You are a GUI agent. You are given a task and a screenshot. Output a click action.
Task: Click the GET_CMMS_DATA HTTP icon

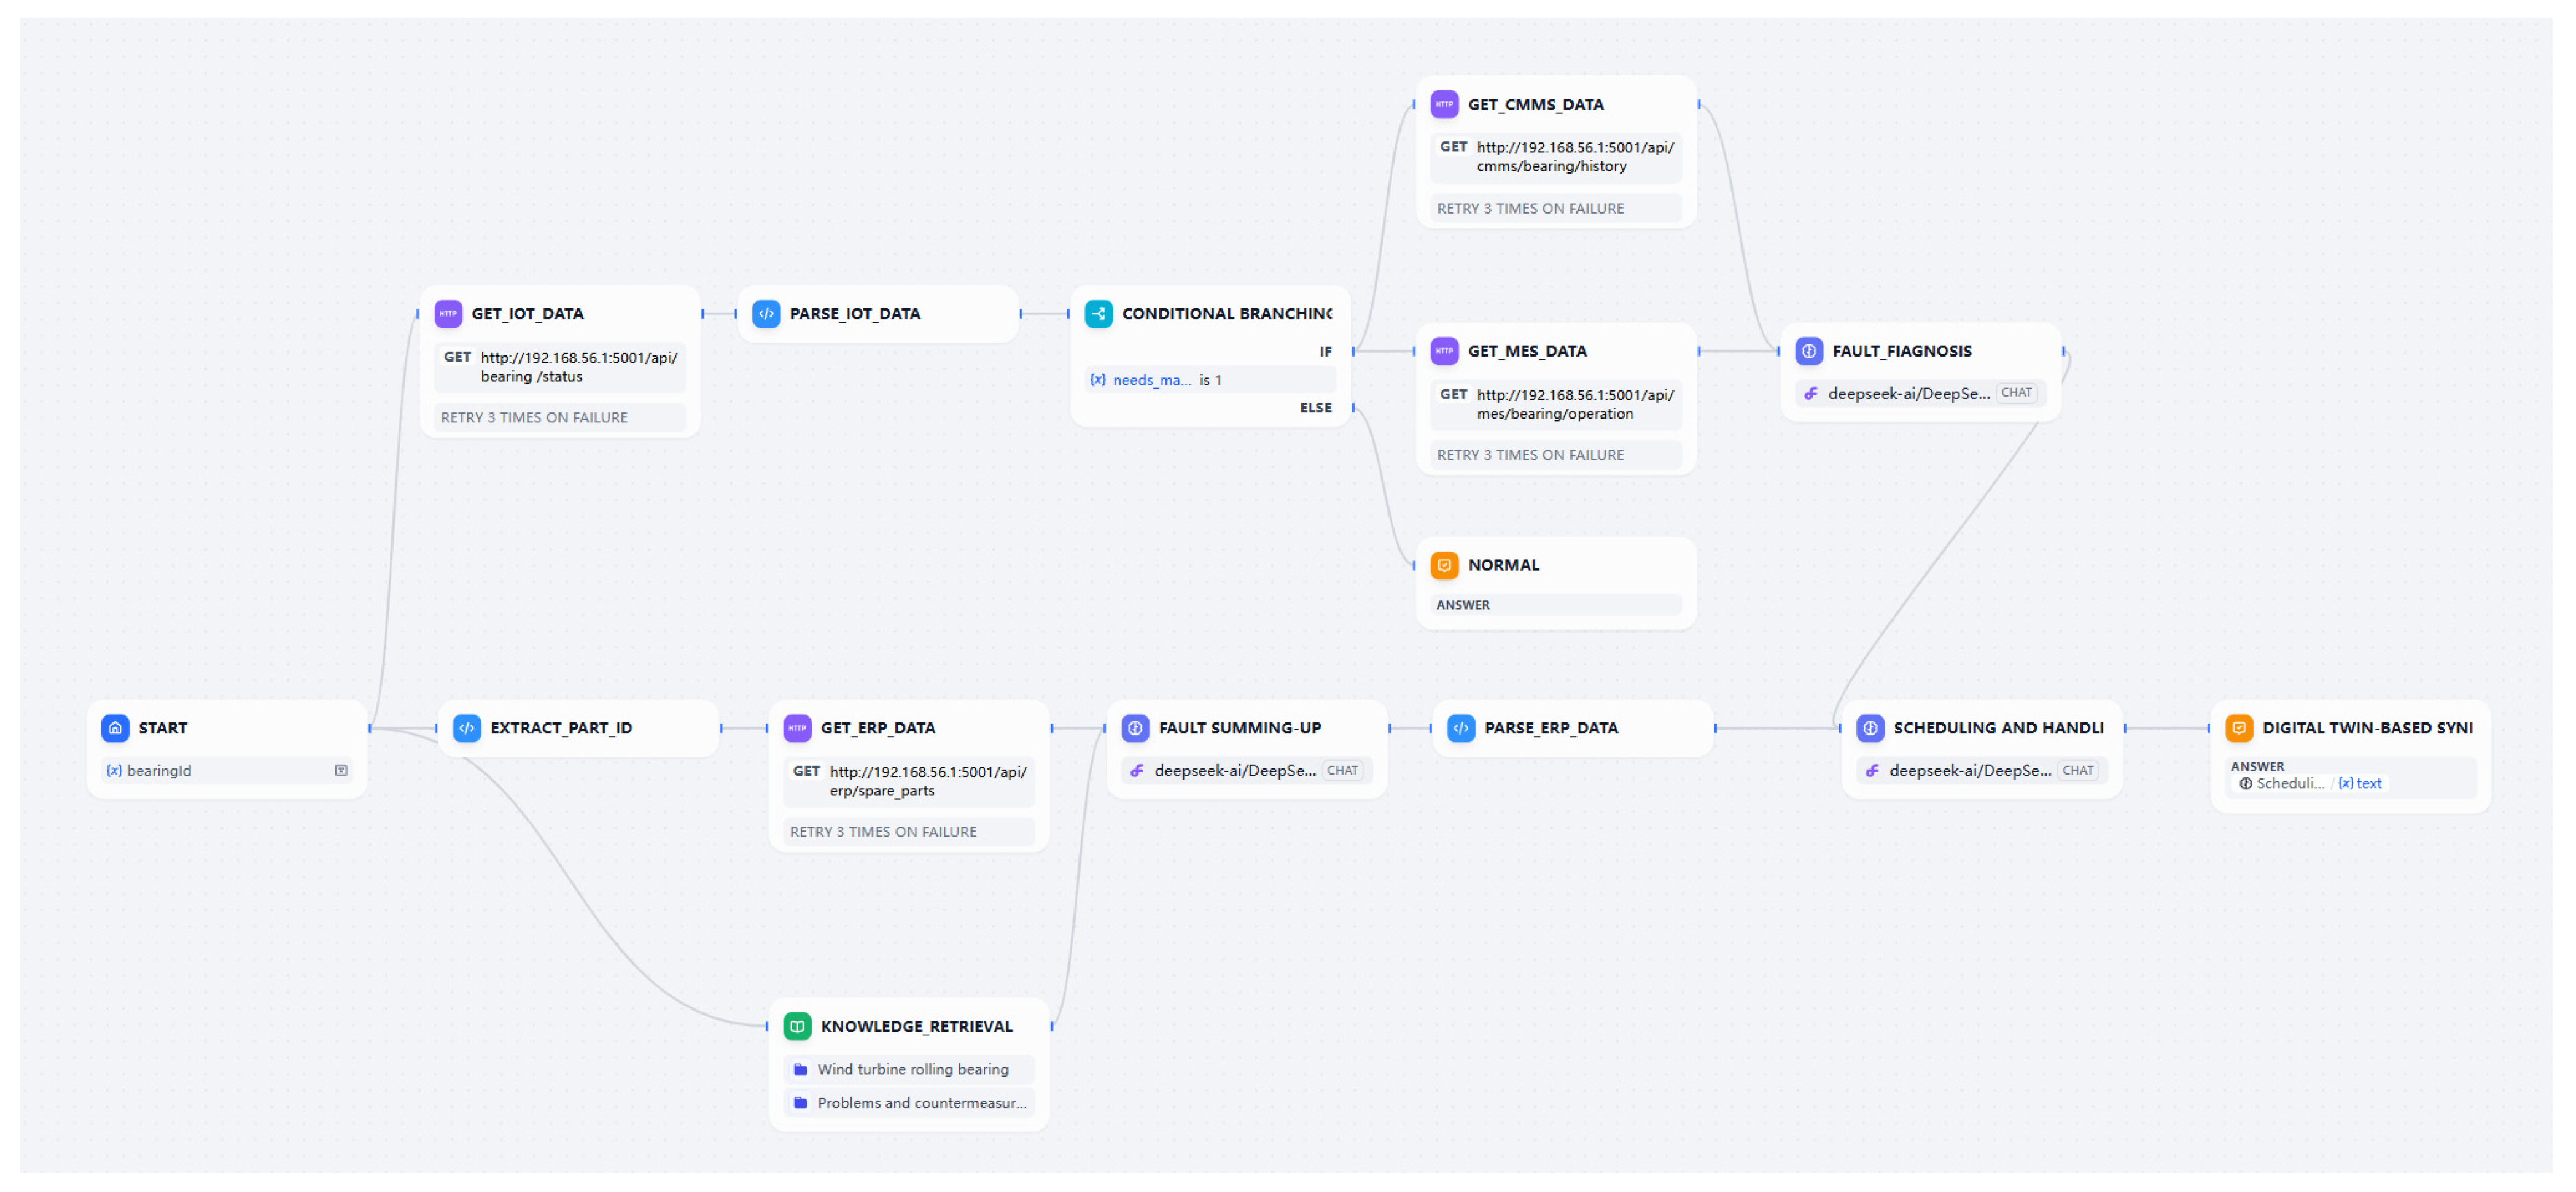tap(1444, 104)
